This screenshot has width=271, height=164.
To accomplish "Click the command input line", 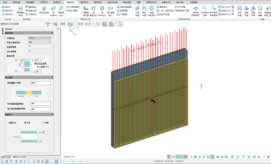I will tap(112, 157).
